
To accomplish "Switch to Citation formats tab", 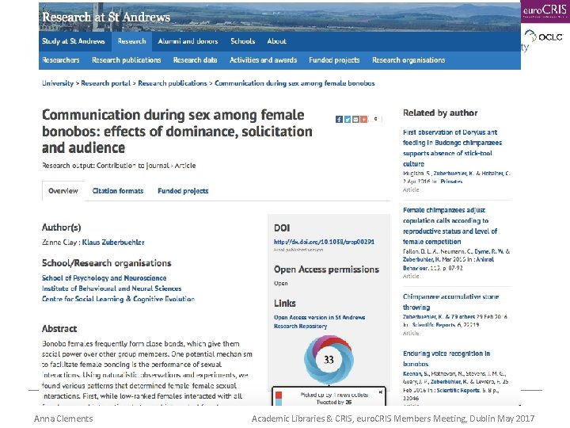I will pyautogui.click(x=118, y=191).
